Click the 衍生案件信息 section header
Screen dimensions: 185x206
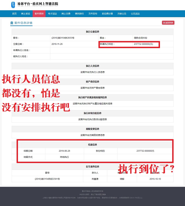(92, 167)
